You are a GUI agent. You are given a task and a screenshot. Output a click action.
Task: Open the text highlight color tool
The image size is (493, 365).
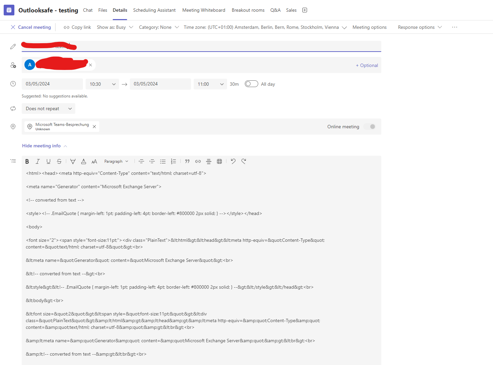[73, 161]
